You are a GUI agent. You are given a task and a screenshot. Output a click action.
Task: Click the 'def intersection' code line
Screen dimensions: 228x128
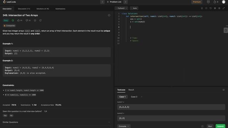click(x=164, y=16)
